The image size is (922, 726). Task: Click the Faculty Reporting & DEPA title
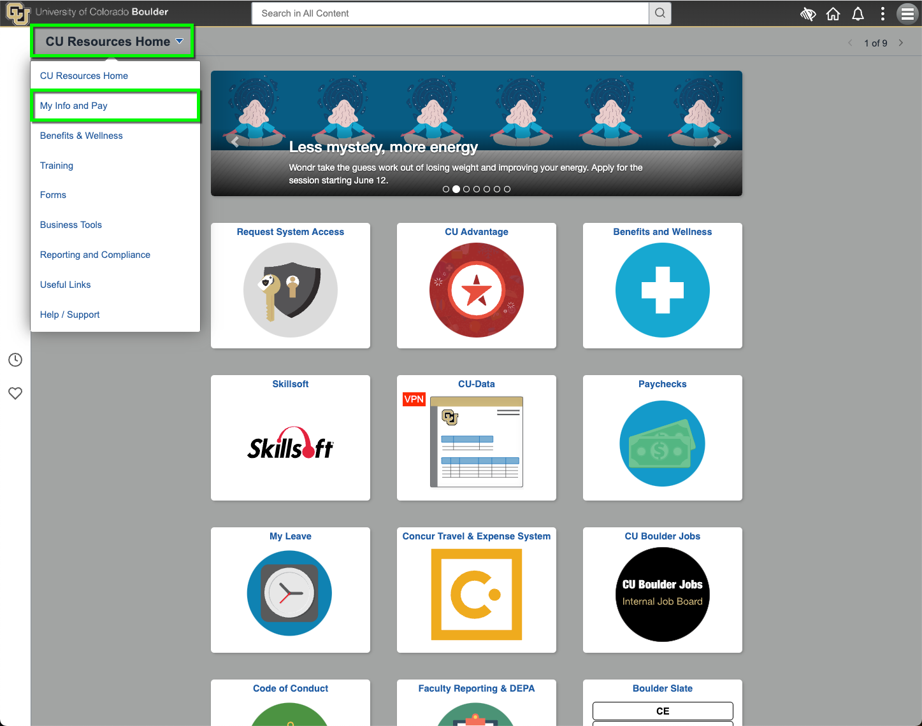coord(477,688)
